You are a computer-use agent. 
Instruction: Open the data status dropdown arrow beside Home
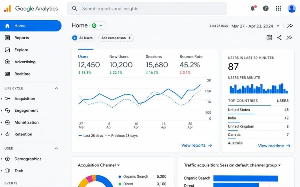tap(101, 26)
